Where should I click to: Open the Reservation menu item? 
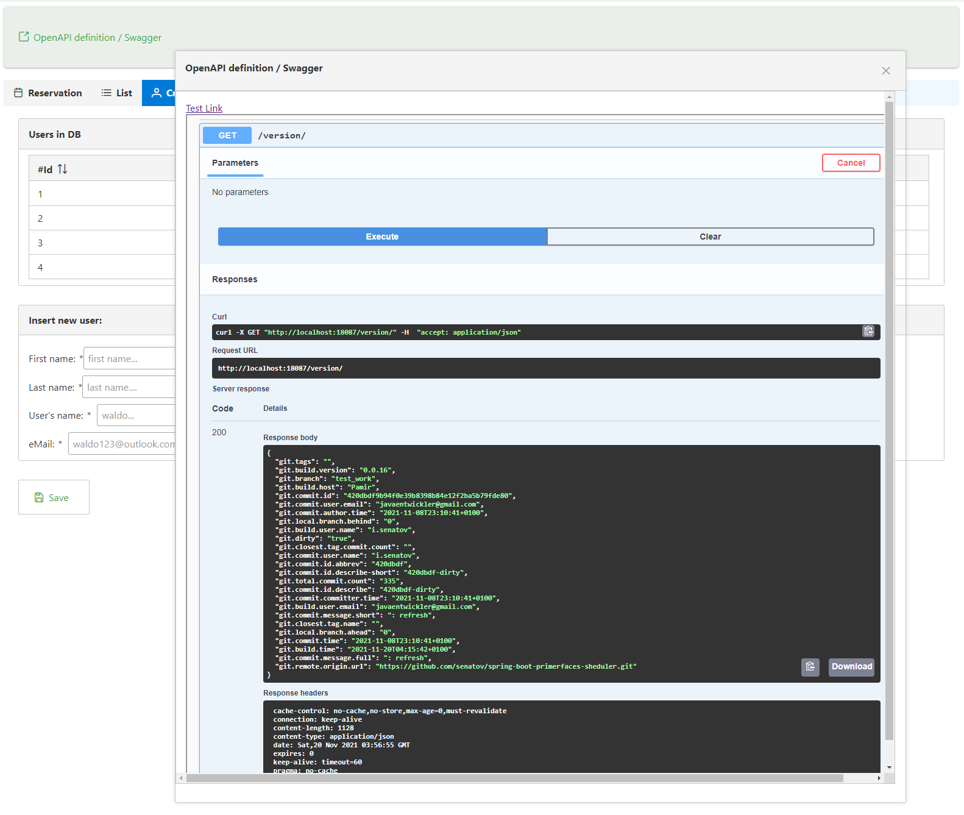click(x=48, y=93)
